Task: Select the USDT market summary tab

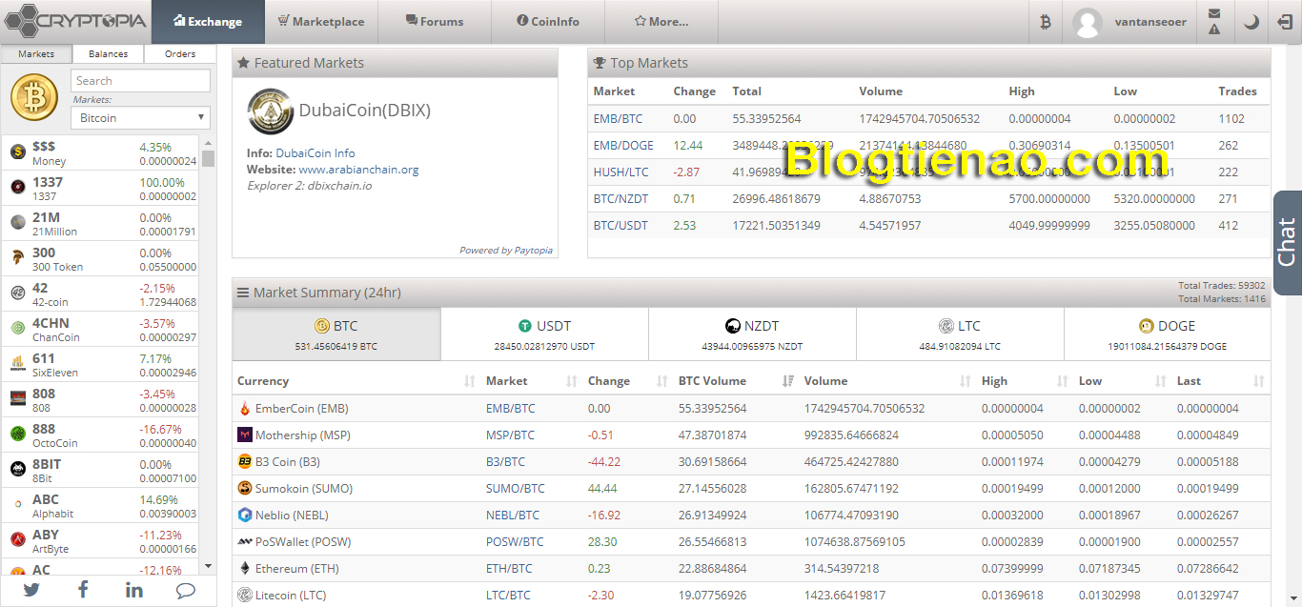Action: tap(544, 334)
